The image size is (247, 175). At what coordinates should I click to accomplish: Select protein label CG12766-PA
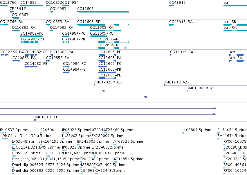click(12, 52)
